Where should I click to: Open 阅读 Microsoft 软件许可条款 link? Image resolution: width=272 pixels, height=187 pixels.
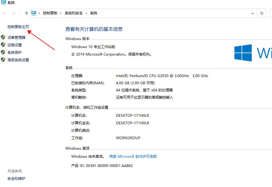tap(133, 156)
